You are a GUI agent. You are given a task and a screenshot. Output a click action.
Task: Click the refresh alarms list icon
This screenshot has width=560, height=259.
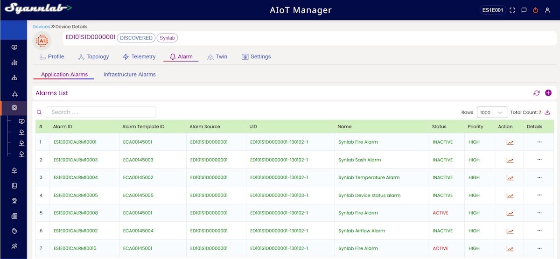[537, 93]
